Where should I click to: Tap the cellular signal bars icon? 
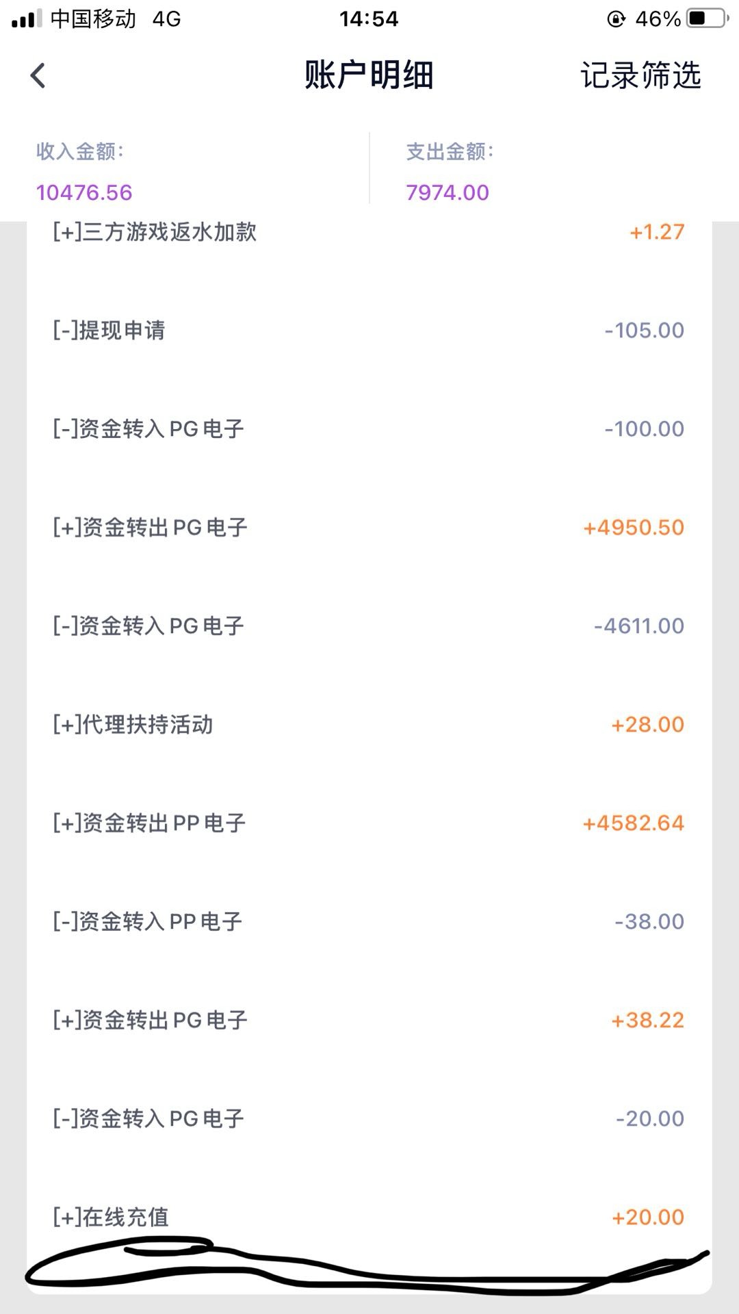click(x=26, y=18)
